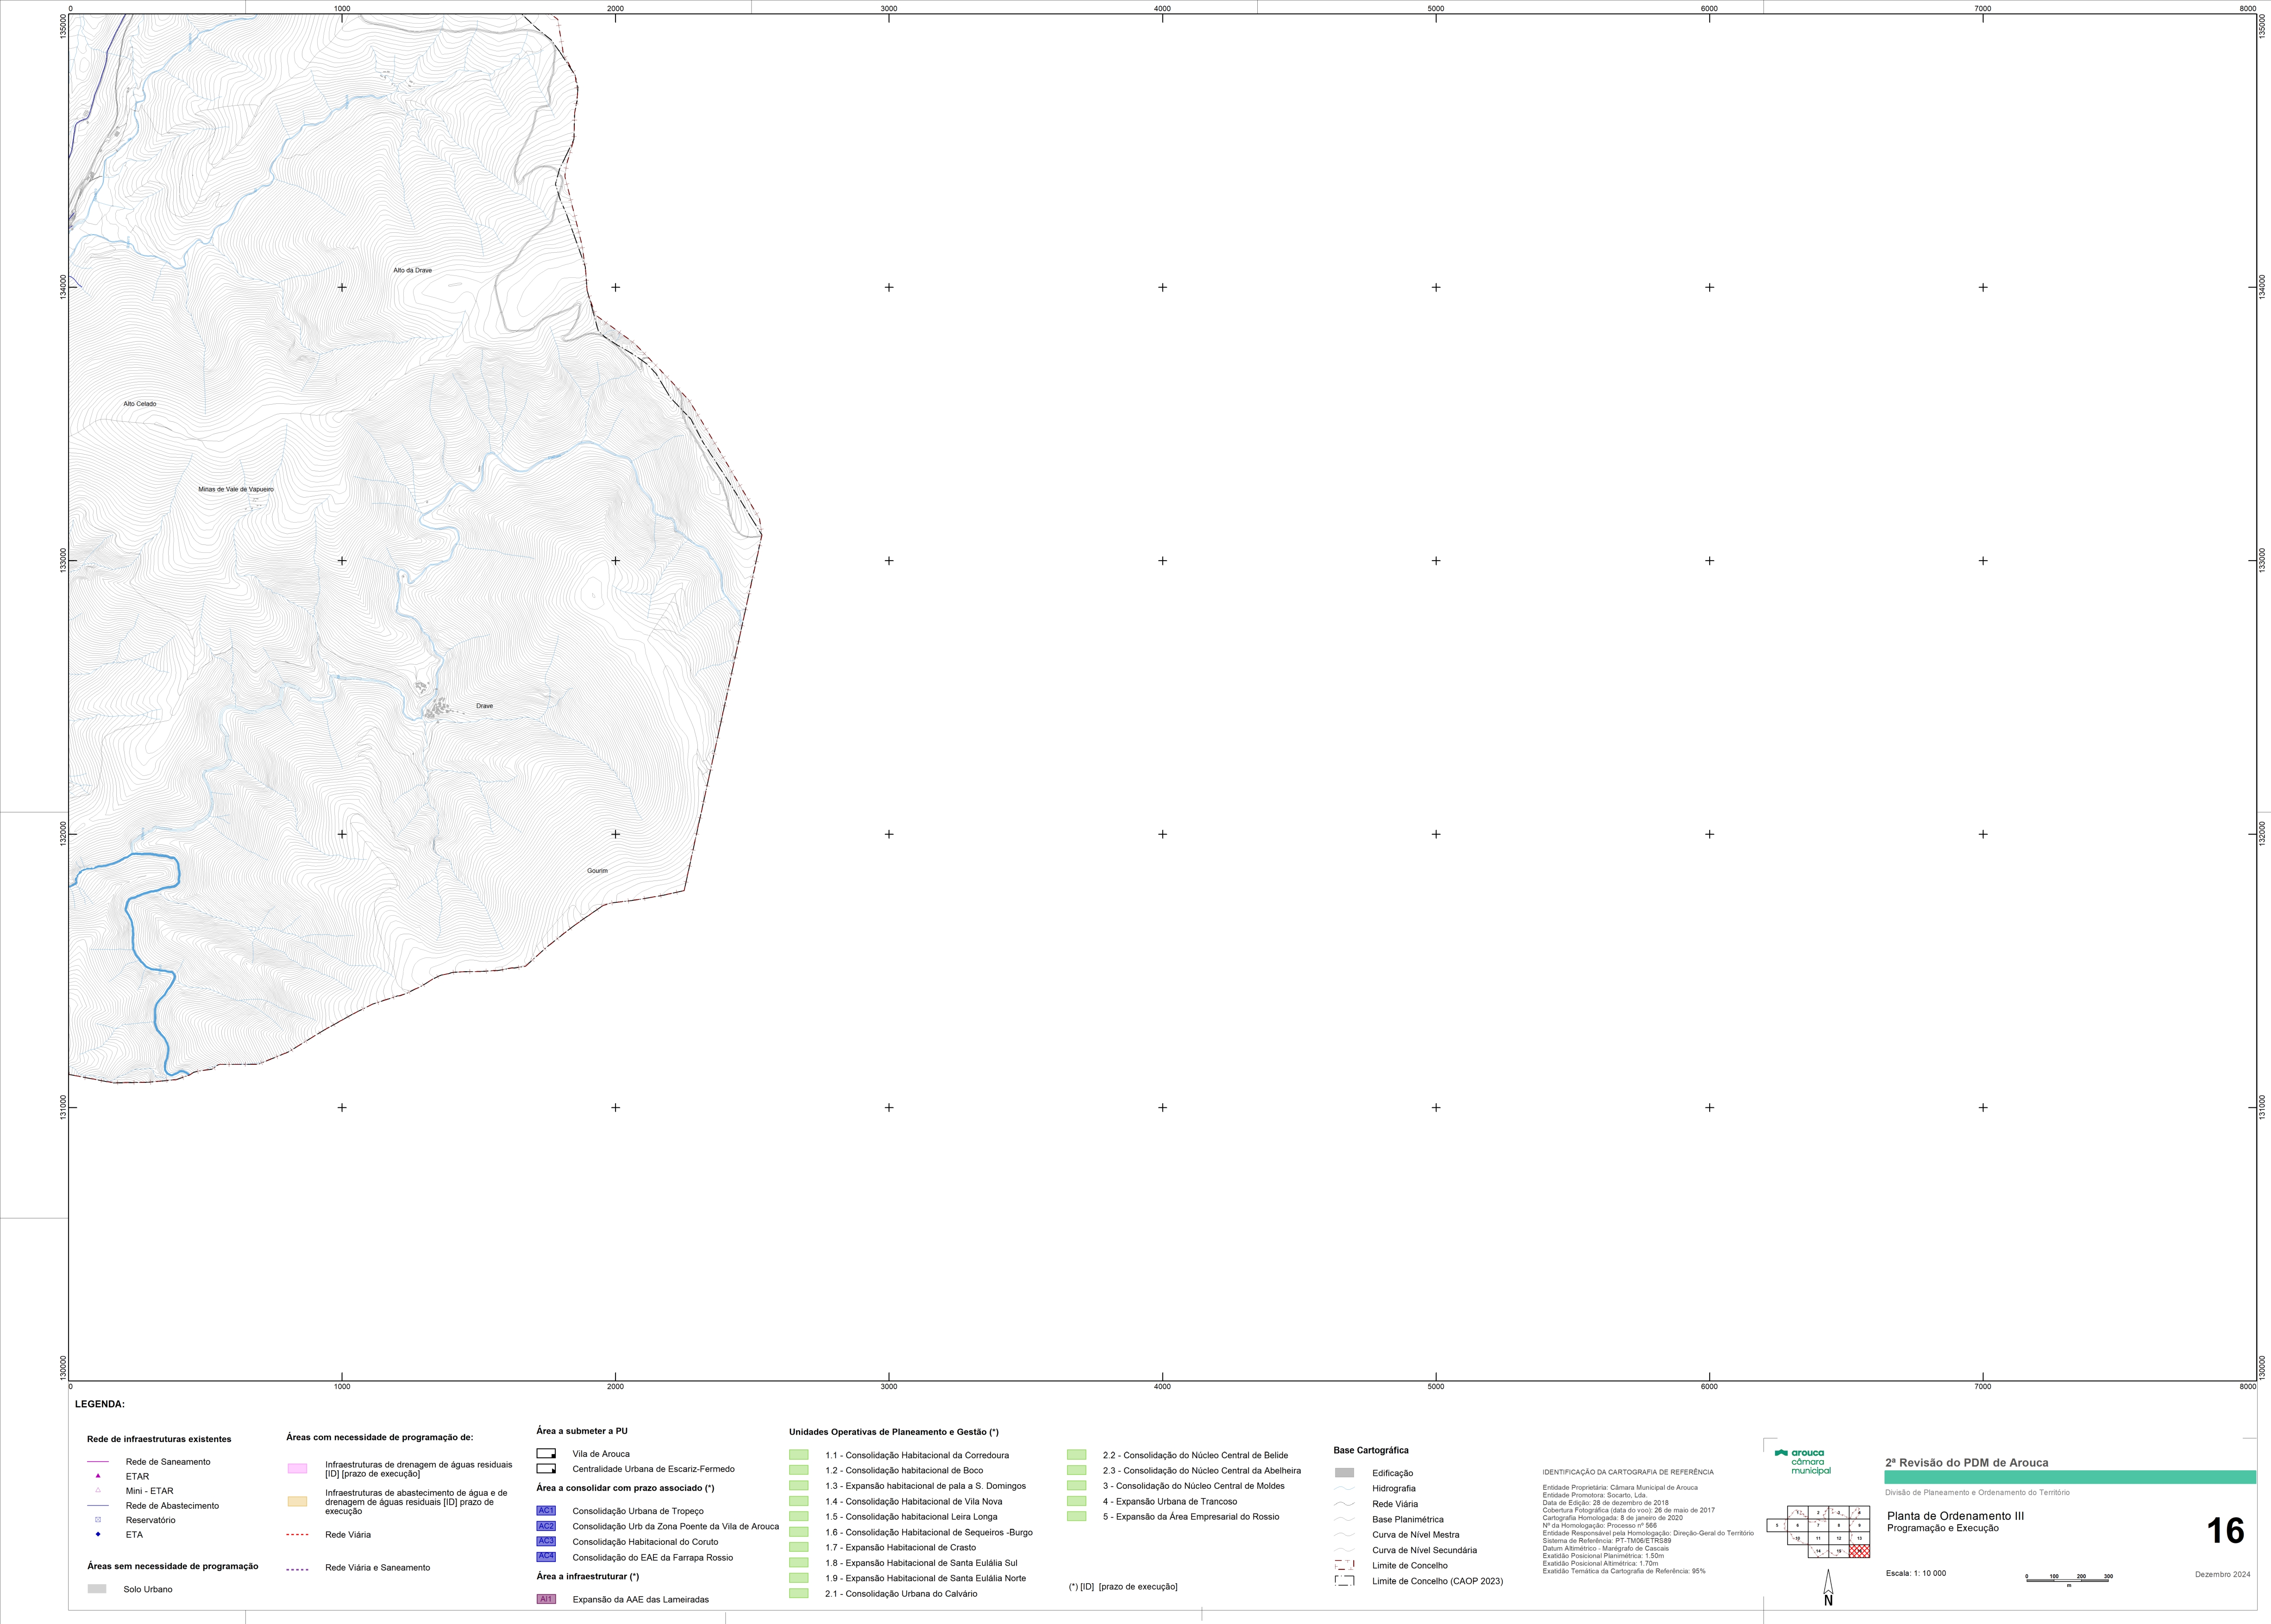Select sheet 7 in the index grid

[x=1819, y=1525]
